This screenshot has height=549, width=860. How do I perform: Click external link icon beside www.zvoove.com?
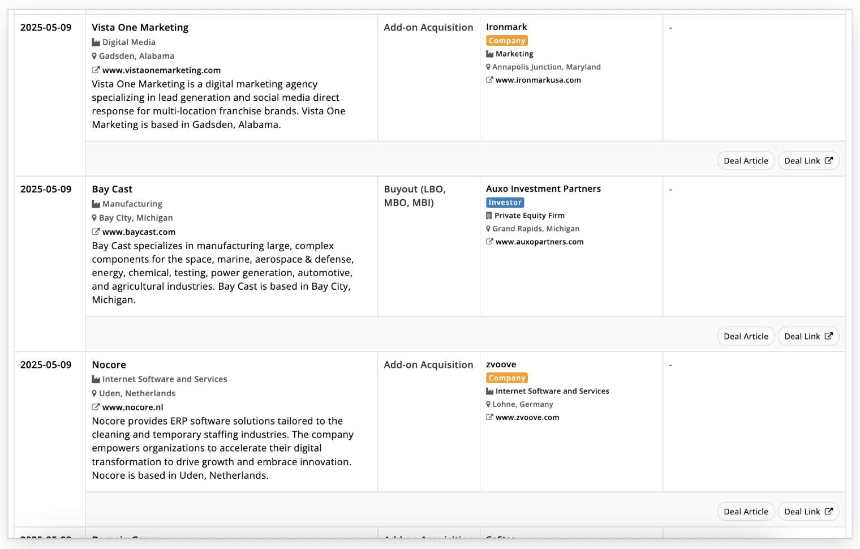point(489,417)
